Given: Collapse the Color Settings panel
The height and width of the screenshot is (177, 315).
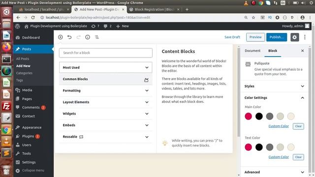Looking at the screenshot, I should click(274, 98).
